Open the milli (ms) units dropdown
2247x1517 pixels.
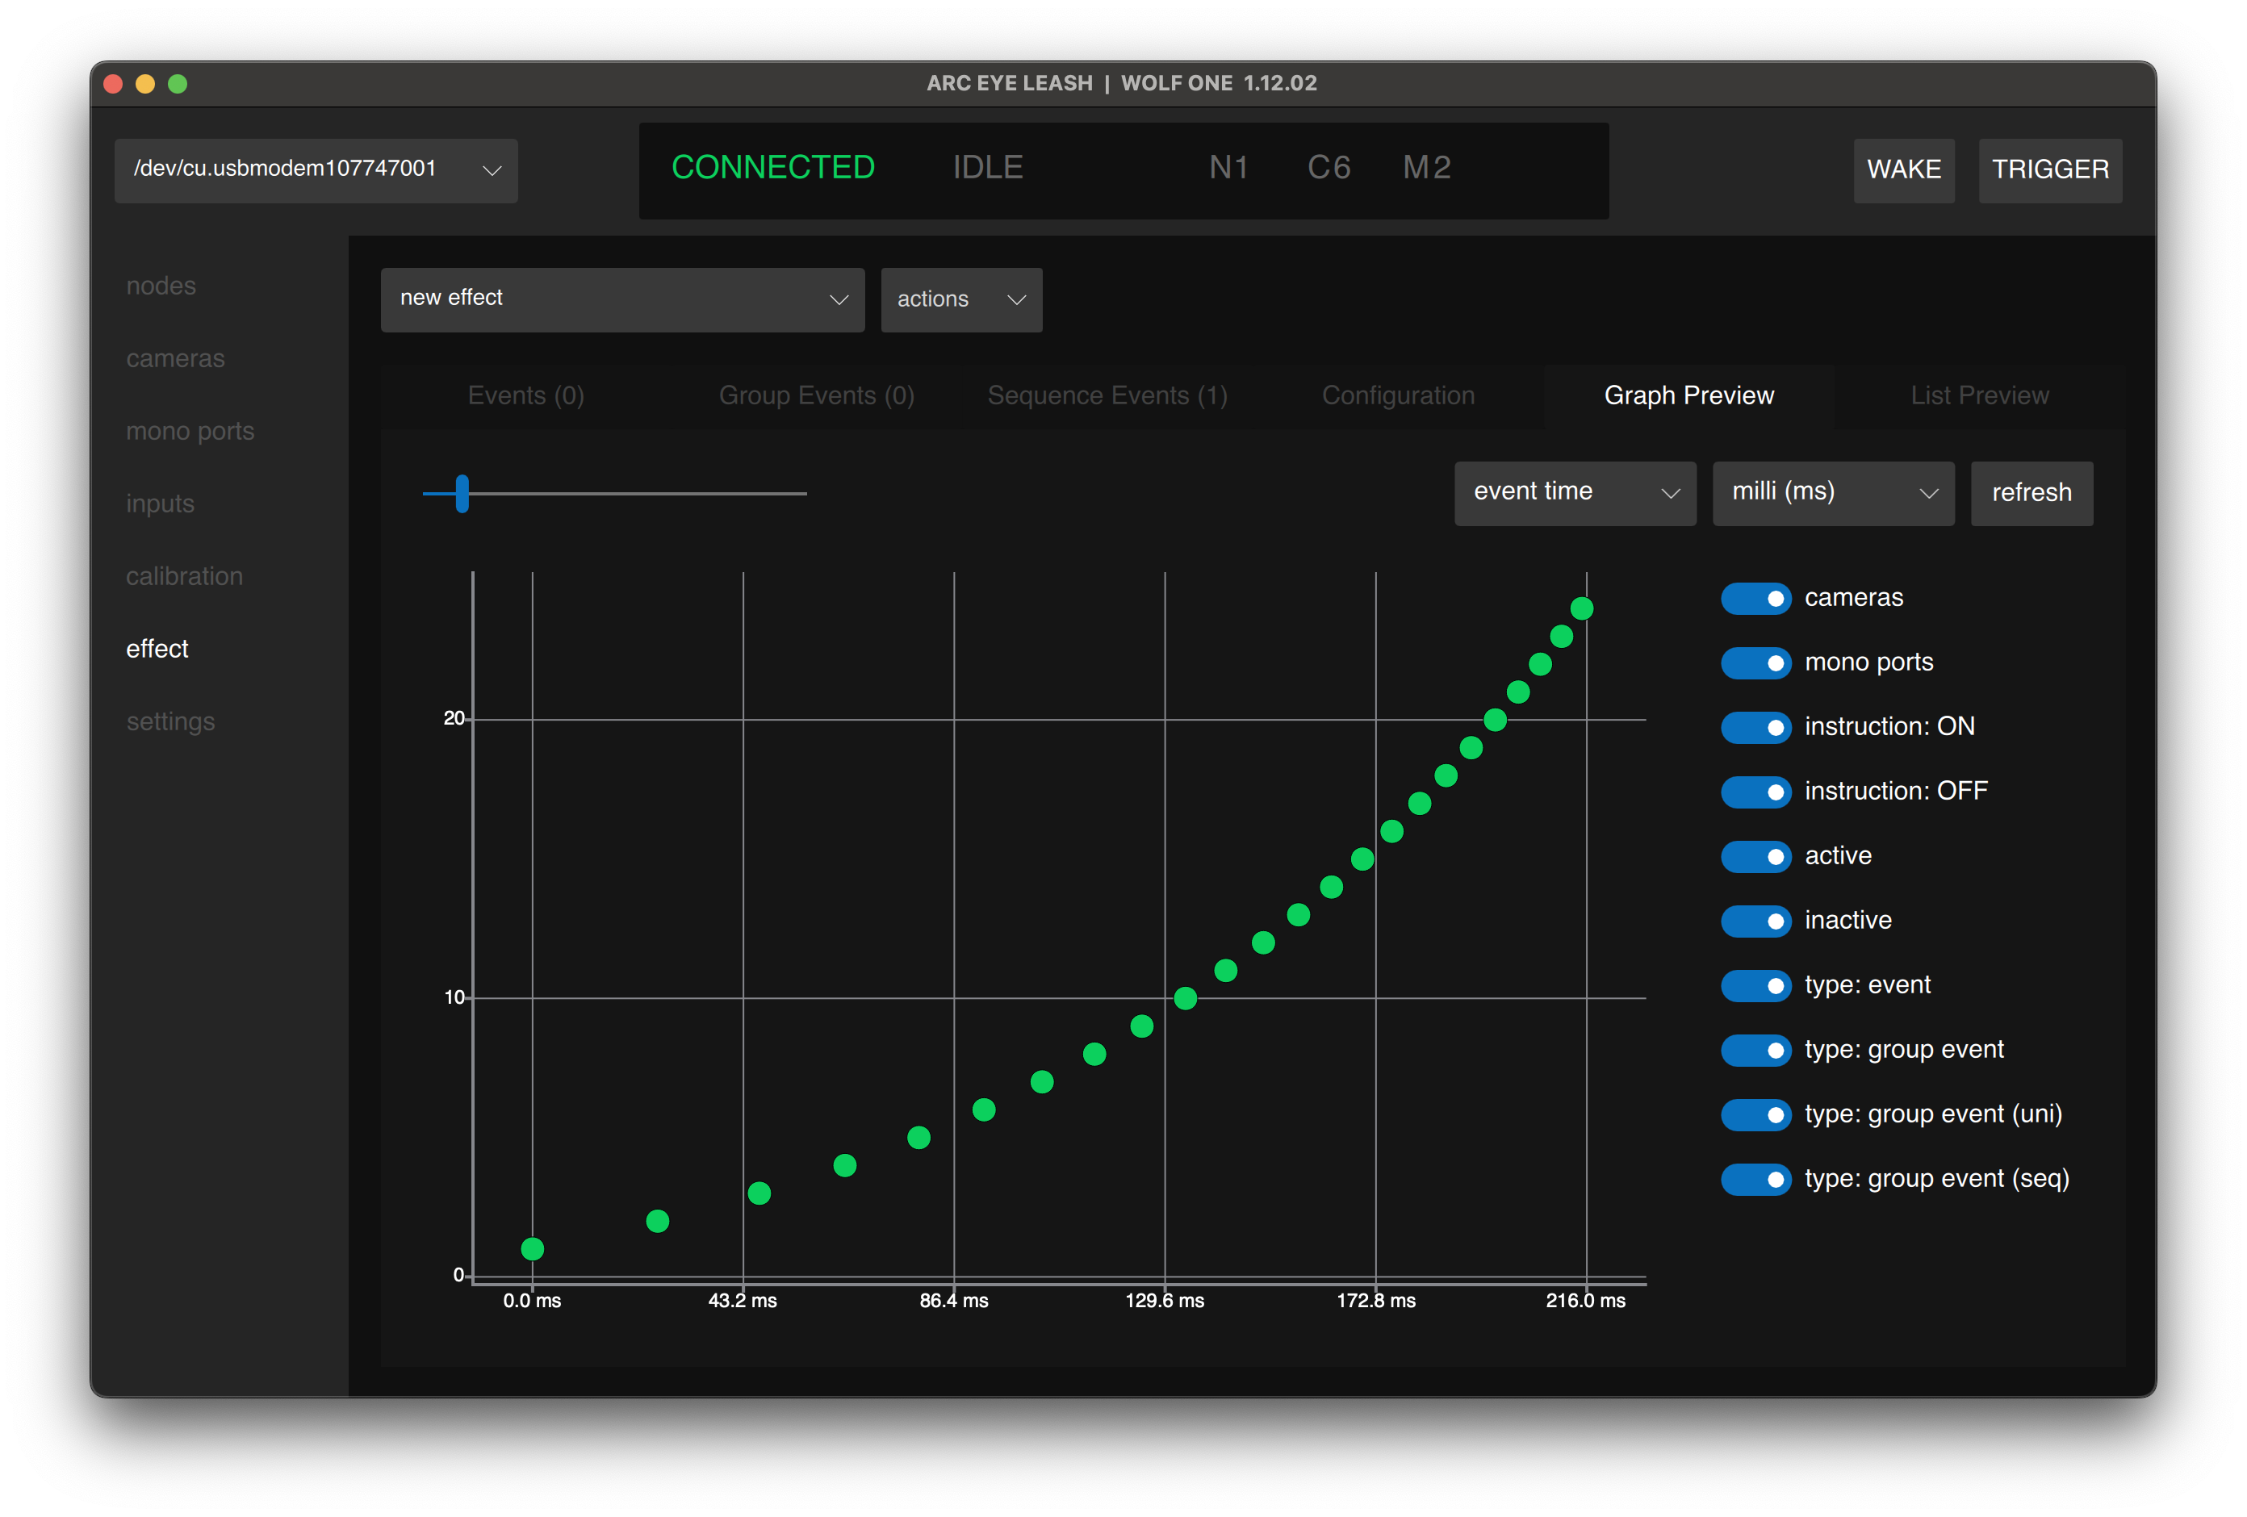pyautogui.click(x=1832, y=493)
